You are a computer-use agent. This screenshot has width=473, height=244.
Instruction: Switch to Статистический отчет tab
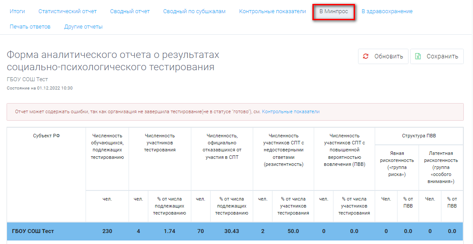click(68, 11)
